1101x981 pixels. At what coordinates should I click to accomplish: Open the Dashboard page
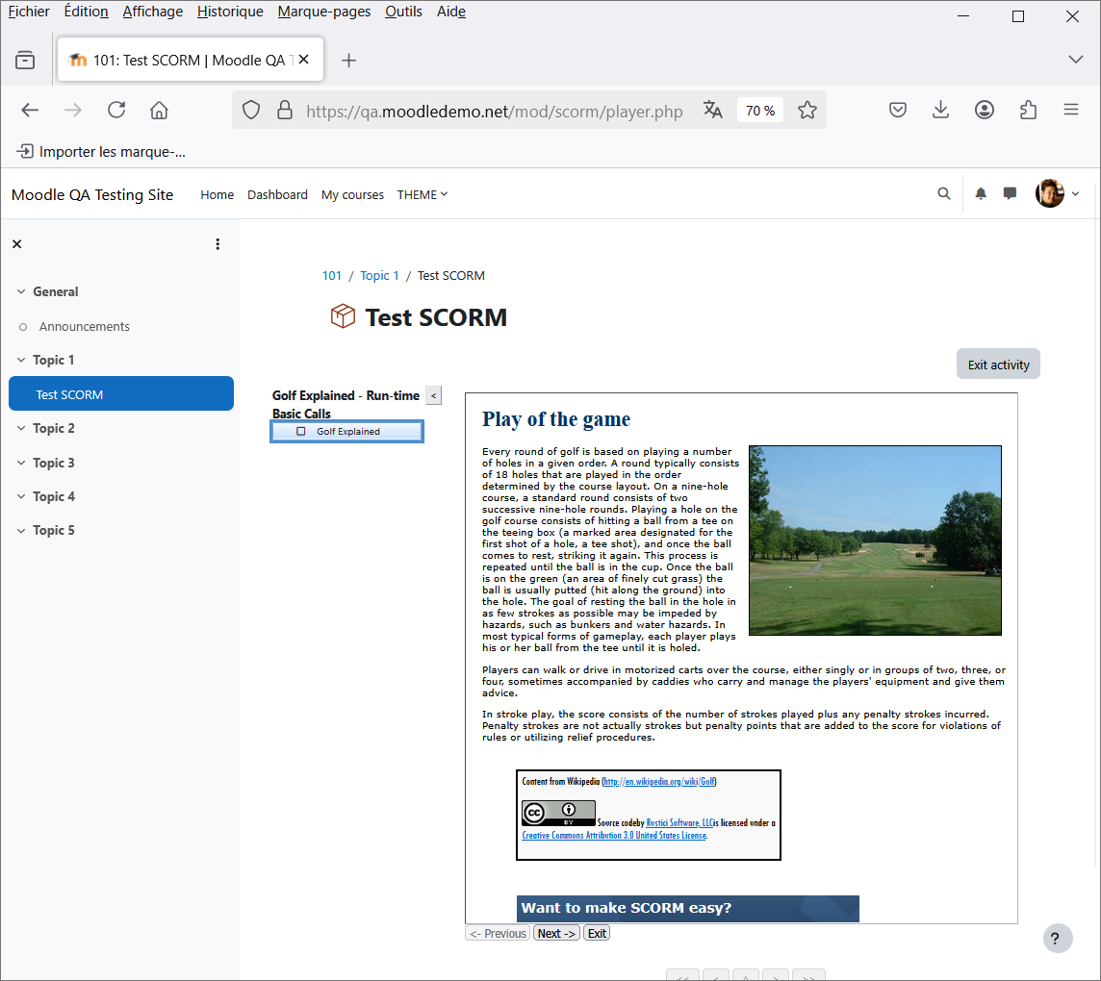(x=277, y=194)
